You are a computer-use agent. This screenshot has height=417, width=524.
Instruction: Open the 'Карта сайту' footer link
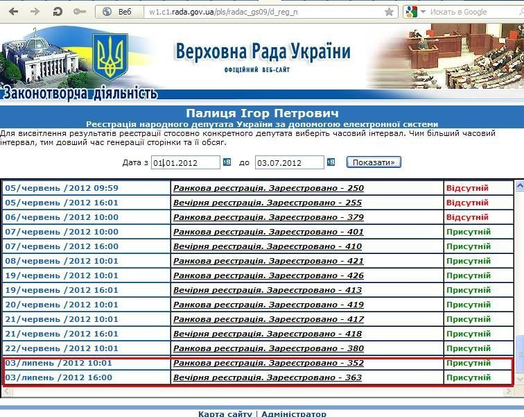(225, 414)
